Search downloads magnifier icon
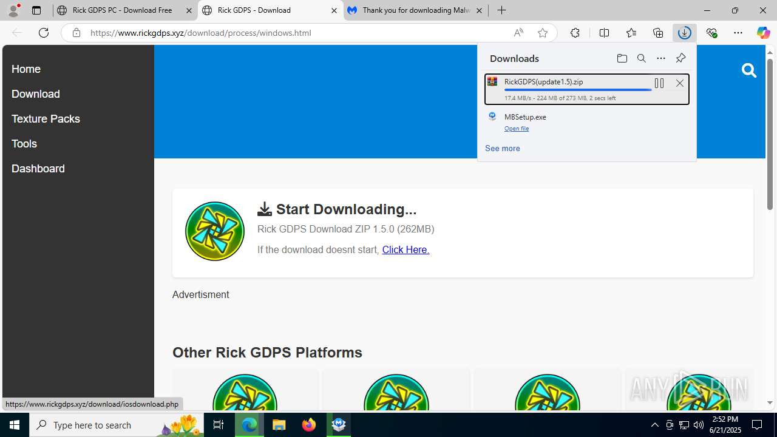777x437 pixels. click(642, 58)
